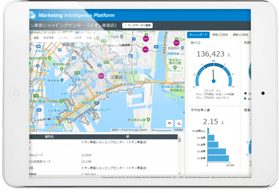Click the Marketing Intelligence Platform header title
Viewport: 279px width, 193px height.
pyautogui.click(x=76, y=15)
